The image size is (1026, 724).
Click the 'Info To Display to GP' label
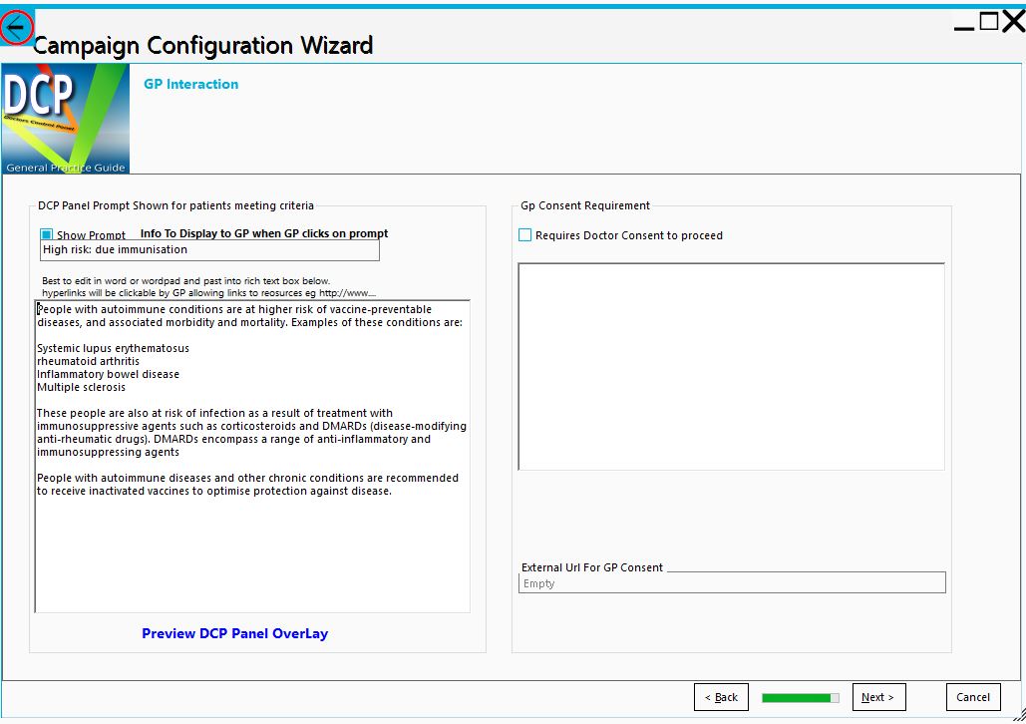click(x=263, y=233)
